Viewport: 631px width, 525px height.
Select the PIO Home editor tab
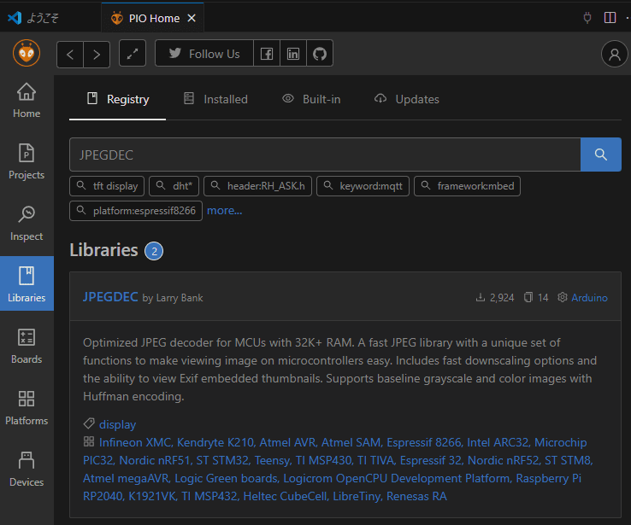(x=152, y=18)
